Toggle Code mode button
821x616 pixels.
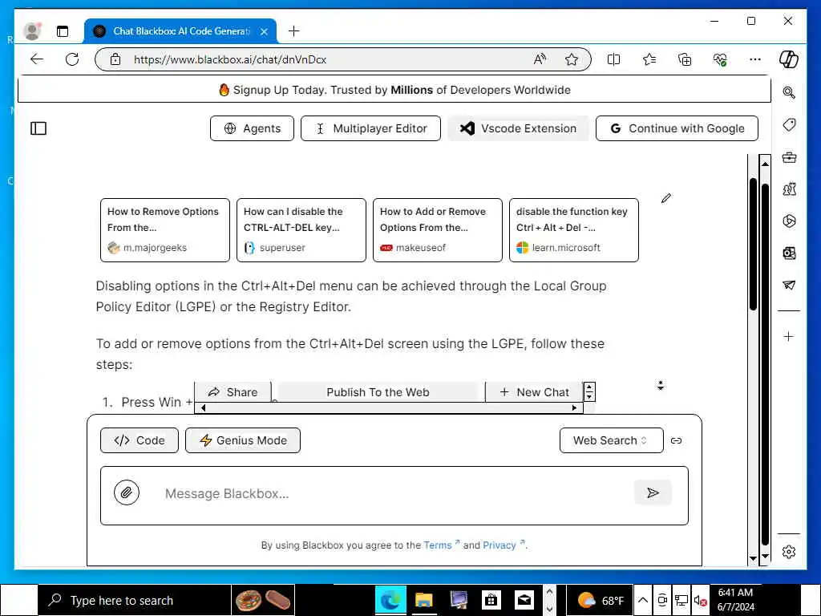[x=140, y=440]
